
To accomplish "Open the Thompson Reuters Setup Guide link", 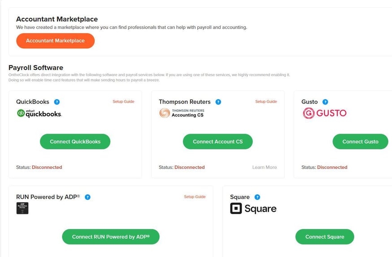I will (266, 102).
